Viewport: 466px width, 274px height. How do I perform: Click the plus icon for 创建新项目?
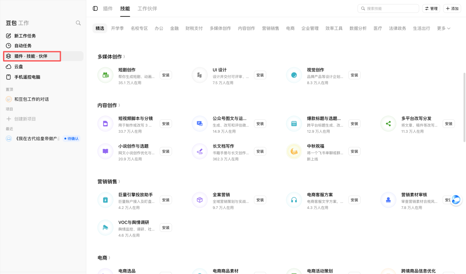pos(9,119)
